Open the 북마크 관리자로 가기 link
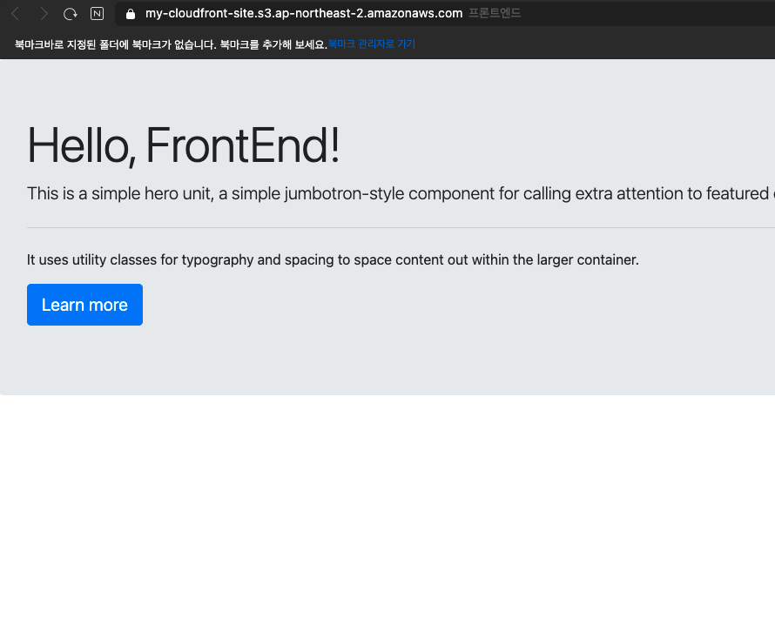Viewport: 775px width, 639px height. [372, 44]
